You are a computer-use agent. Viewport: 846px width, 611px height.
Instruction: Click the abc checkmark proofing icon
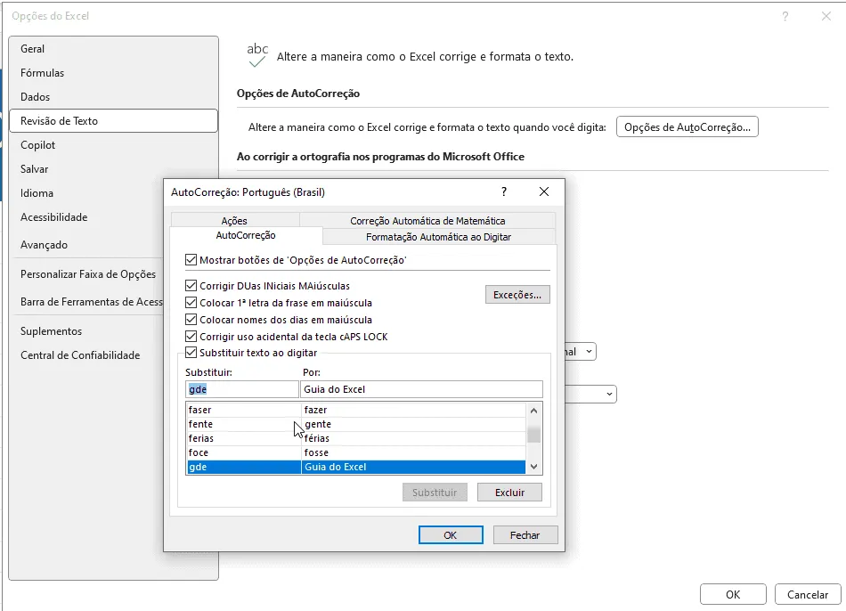click(257, 55)
